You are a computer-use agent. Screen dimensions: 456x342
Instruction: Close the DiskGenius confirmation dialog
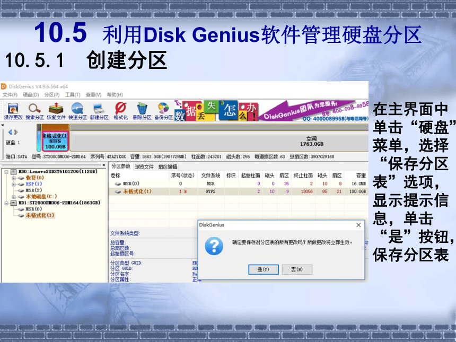[x=358, y=225]
